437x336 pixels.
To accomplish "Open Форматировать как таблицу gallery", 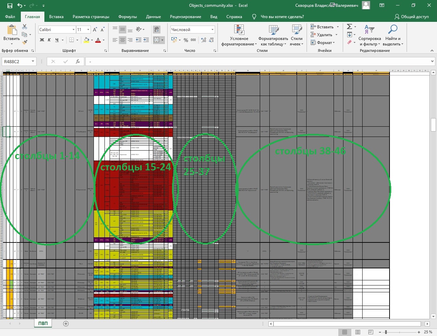I will tap(273, 35).
